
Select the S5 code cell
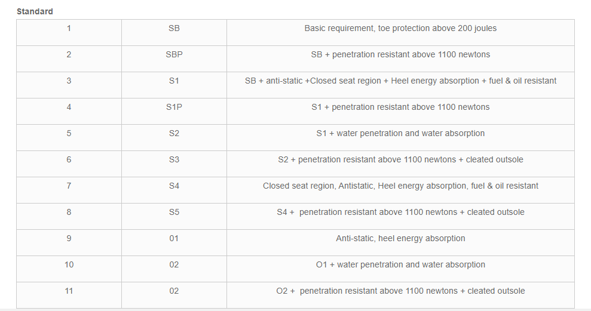pos(174,212)
